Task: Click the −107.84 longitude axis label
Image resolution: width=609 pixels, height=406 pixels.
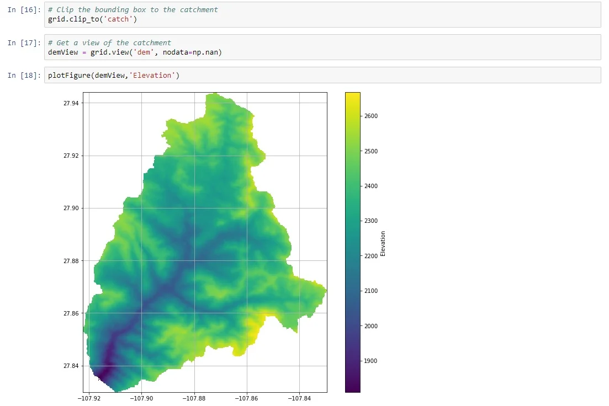Action: (299, 398)
